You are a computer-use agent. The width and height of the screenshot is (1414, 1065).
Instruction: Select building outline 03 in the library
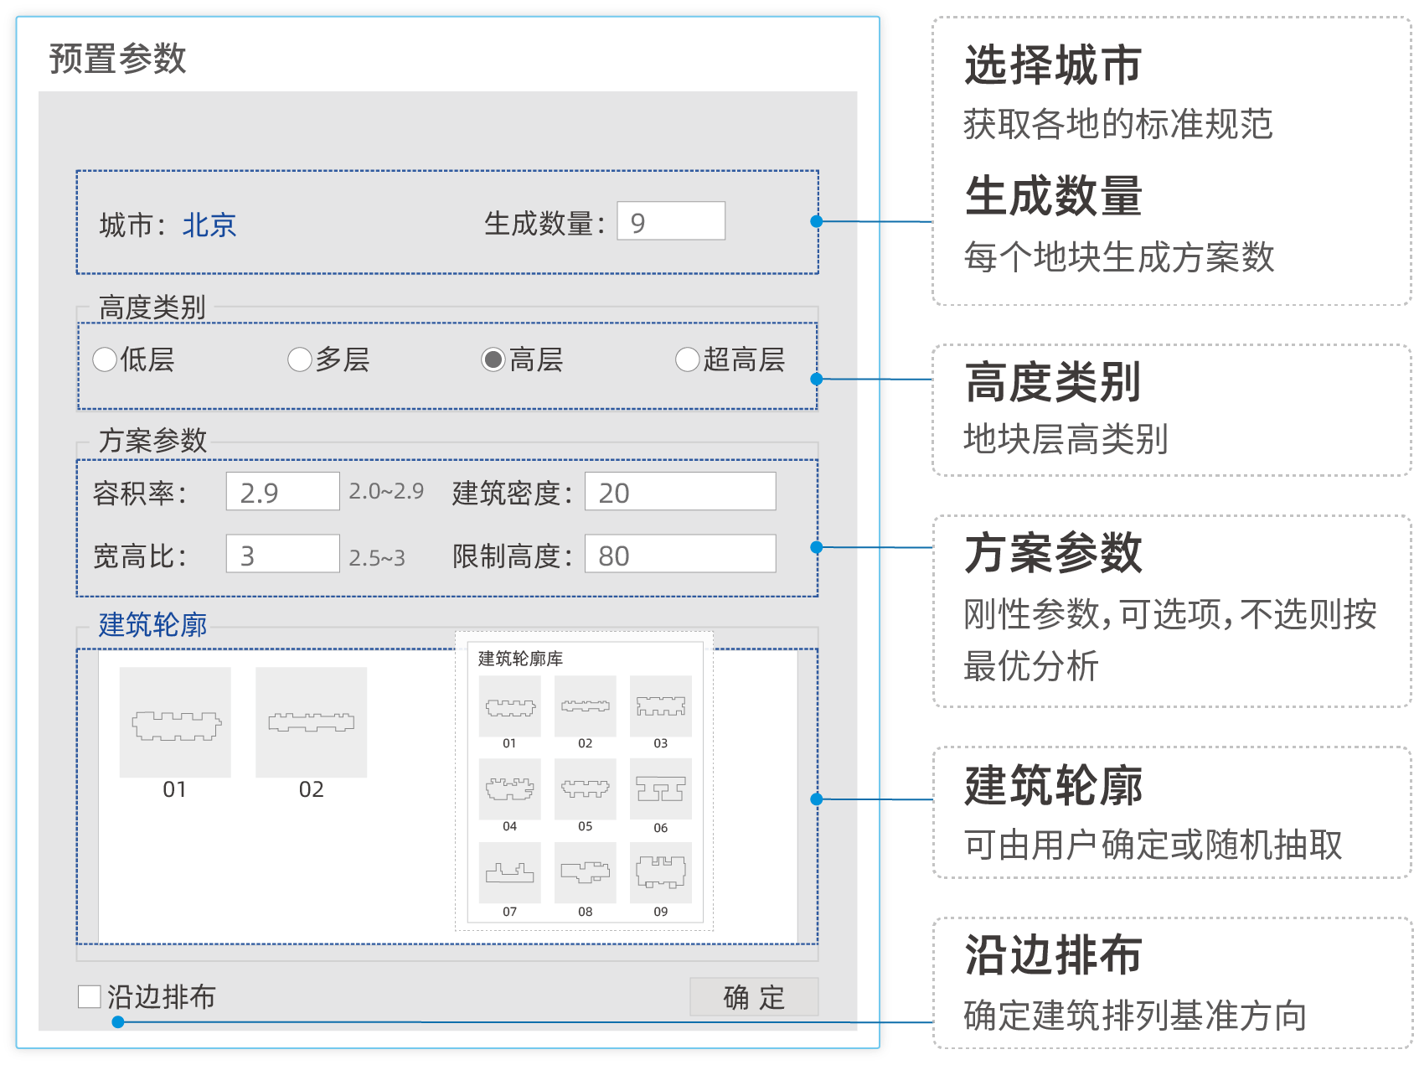660,706
